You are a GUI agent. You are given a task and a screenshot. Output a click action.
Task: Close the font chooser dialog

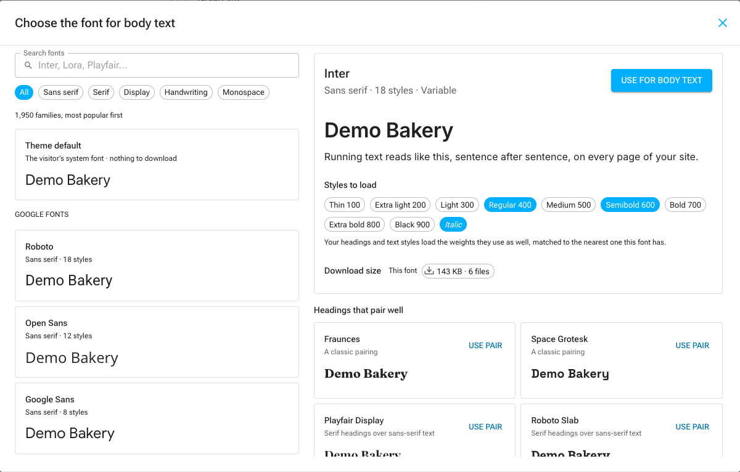(x=723, y=23)
